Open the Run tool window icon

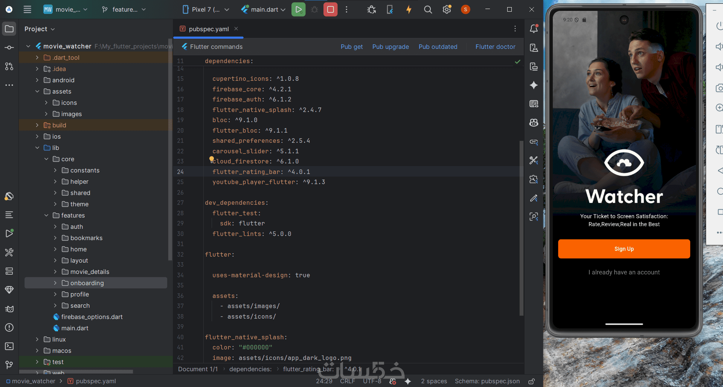(x=9, y=233)
